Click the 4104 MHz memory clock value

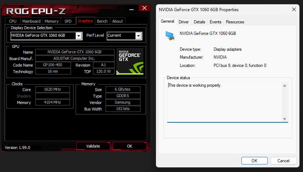(52, 102)
